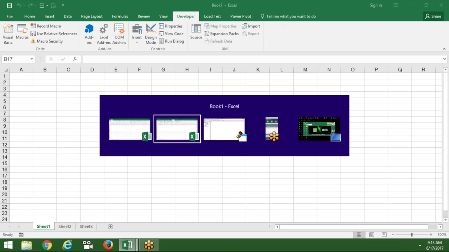449x252 pixels.
Task: Click the Share button
Action: [433, 16]
